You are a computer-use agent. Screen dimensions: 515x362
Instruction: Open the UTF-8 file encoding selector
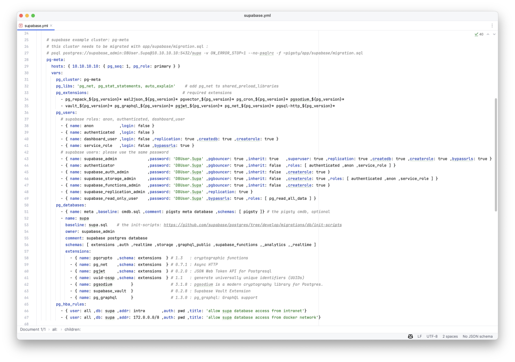[432, 336]
